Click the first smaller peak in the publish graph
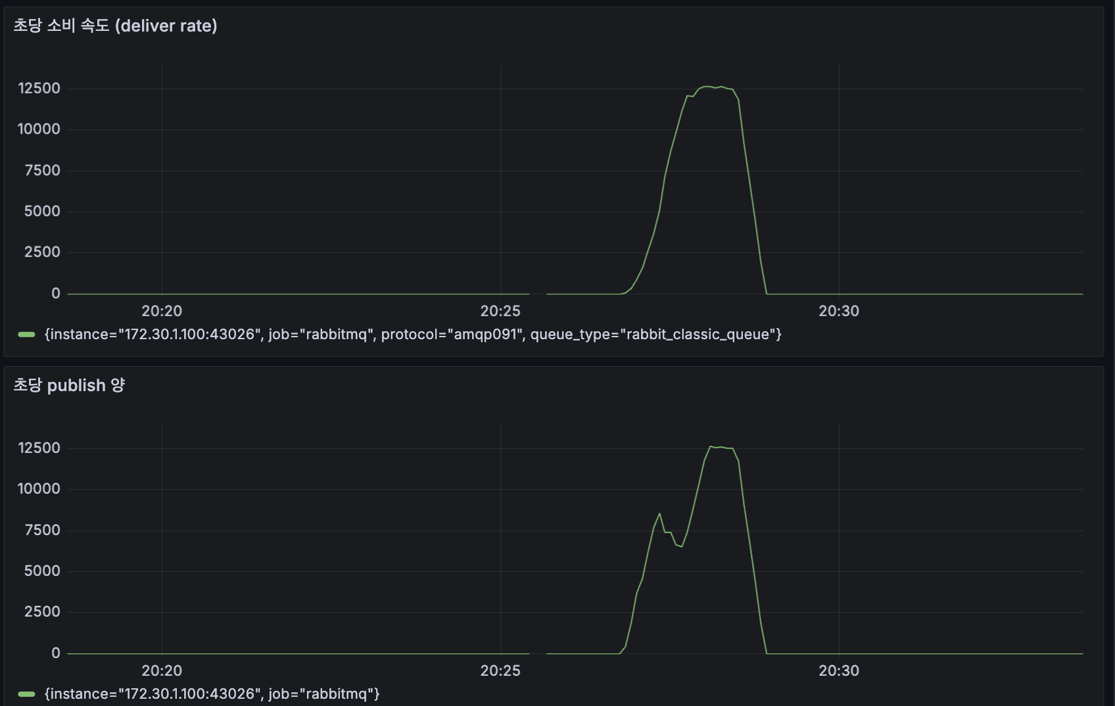Image resolution: width=1115 pixels, height=706 pixels. click(x=660, y=513)
